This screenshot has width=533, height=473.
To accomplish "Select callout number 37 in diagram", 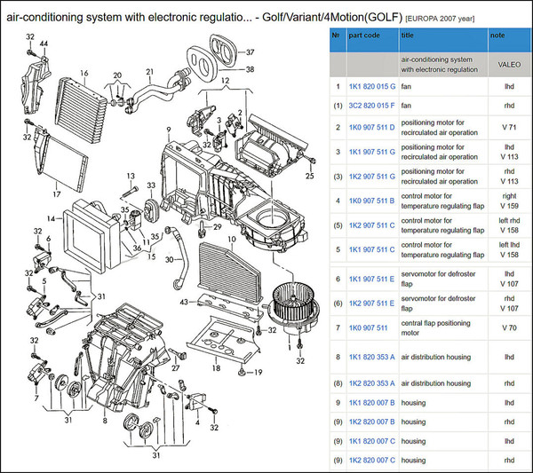I will pyautogui.click(x=250, y=51).
